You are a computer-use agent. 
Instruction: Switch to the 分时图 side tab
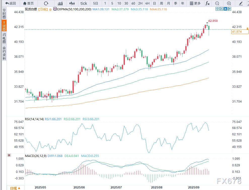(4, 14)
